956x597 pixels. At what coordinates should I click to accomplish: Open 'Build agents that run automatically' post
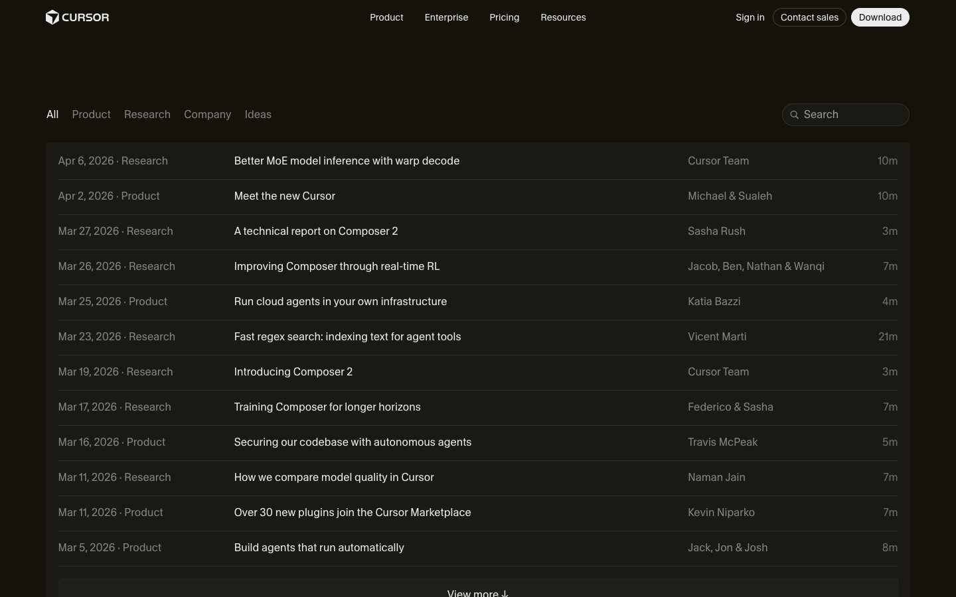319,548
